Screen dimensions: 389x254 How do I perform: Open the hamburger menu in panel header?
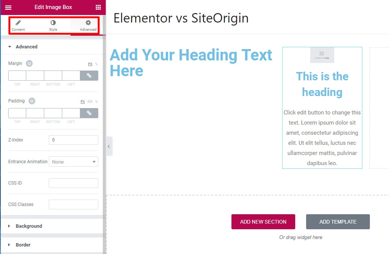[x=8, y=8]
